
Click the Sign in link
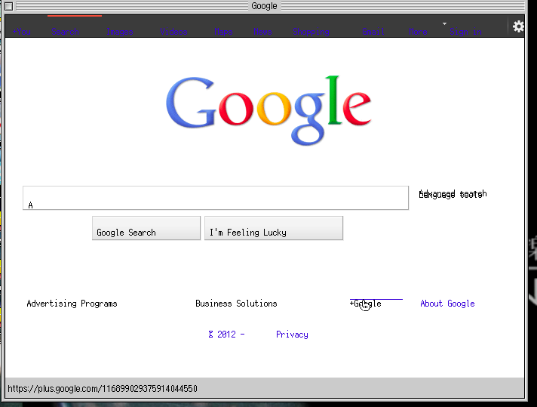coord(466,32)
